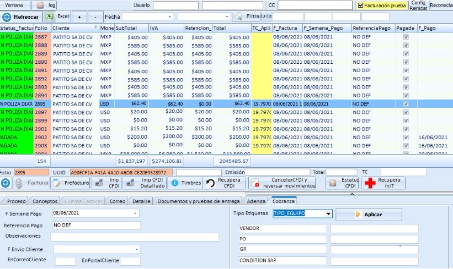453x269 pixels.
Task: Click the Reconecta button
Action: 441,5
